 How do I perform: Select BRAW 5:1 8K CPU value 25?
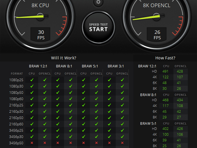click(165, 146)
